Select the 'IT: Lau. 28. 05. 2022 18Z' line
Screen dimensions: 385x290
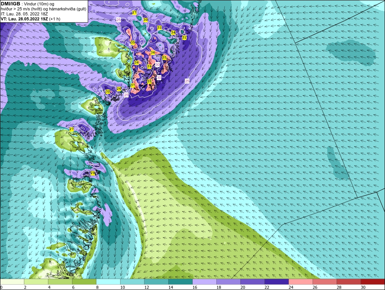(24, 14)
